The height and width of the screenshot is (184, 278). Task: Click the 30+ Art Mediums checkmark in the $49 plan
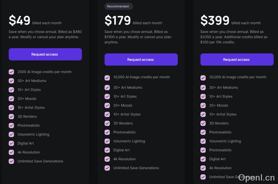(11, 81)
